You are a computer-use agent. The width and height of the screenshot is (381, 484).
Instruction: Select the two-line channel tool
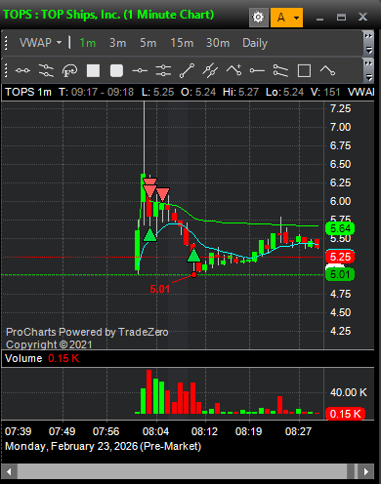tap(280, 70)
